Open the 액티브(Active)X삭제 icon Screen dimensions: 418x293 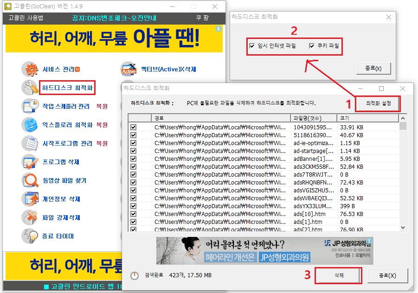click(129, 69)
